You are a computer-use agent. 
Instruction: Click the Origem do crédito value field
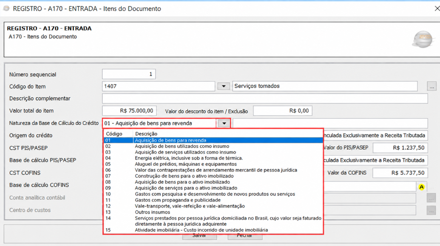pyautogui.click(x=376, y=136)
